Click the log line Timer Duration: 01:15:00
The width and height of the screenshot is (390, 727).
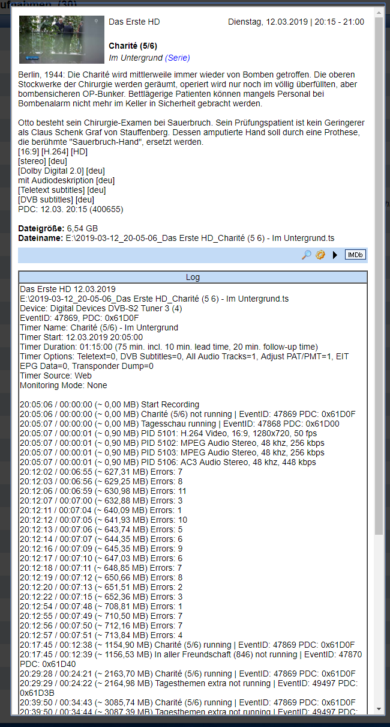pyautogui.click(x=169, y=347)
